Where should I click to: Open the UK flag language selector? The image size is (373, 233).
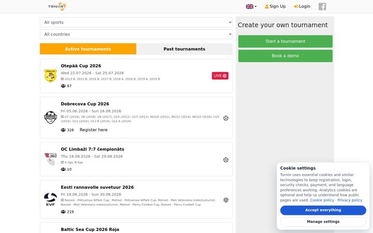click(251, 6)
